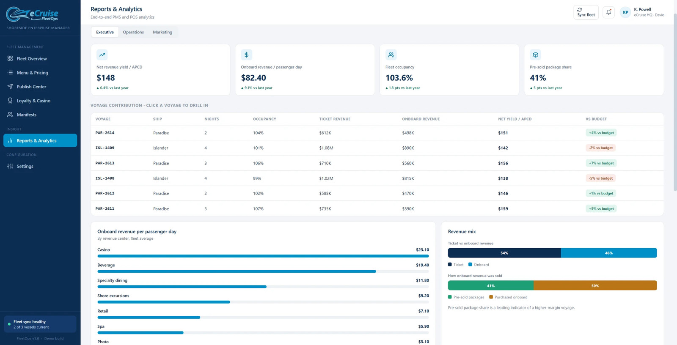The height and width of the screenshot is (345, 677).
Task: Click the Reports & Analytics bar-chart icon
Action: [x=10, y=140]
